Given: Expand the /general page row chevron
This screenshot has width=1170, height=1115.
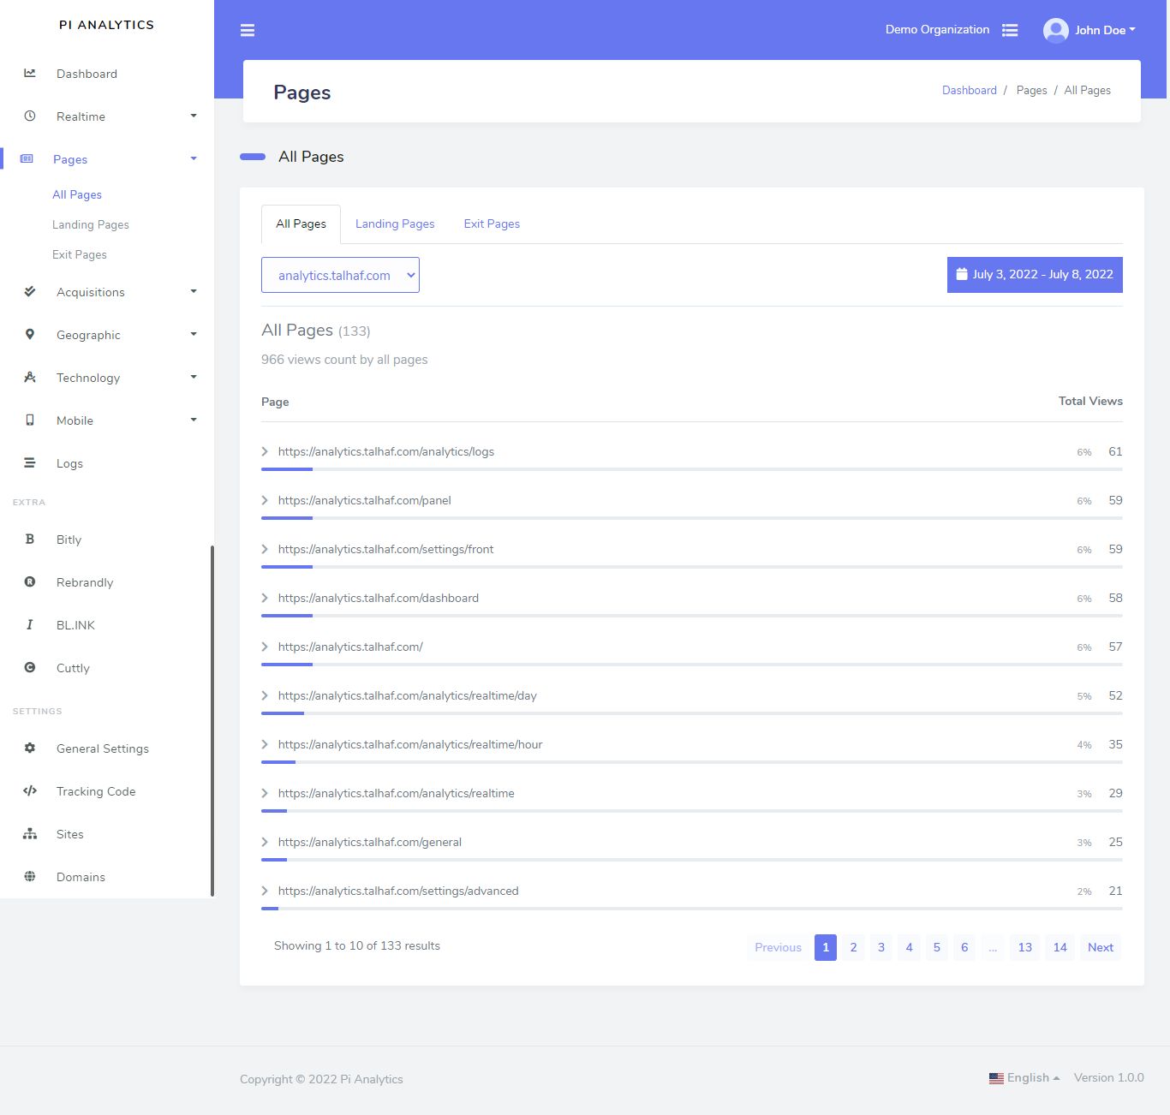Looking at the screenshot, I should (265, 842).
